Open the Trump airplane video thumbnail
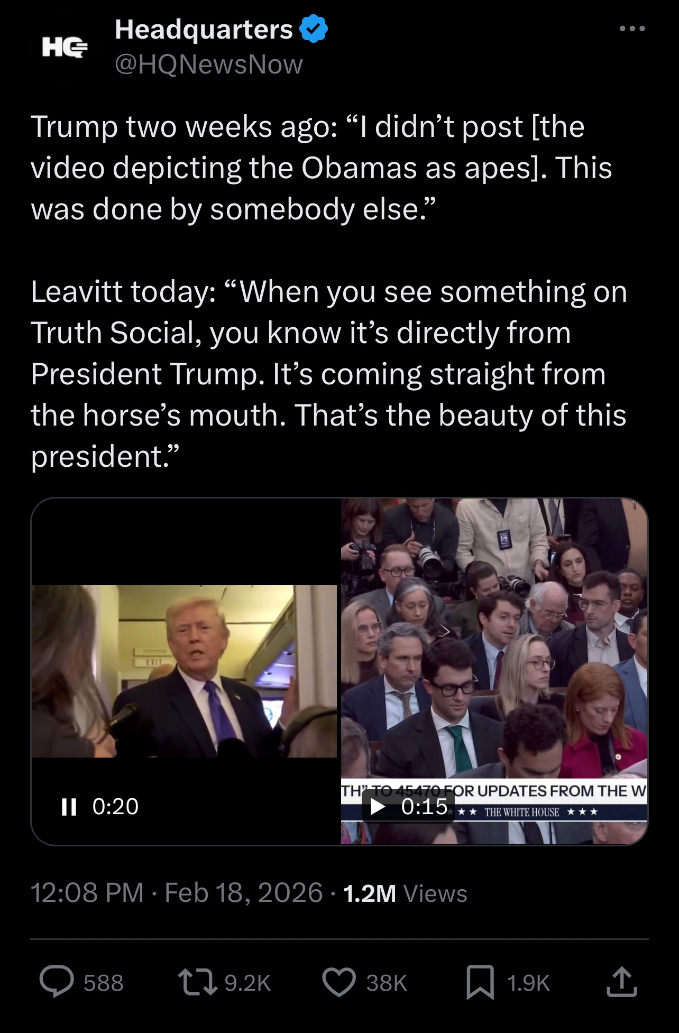This screenshot has width=679, height=1033. coord(184,671)
